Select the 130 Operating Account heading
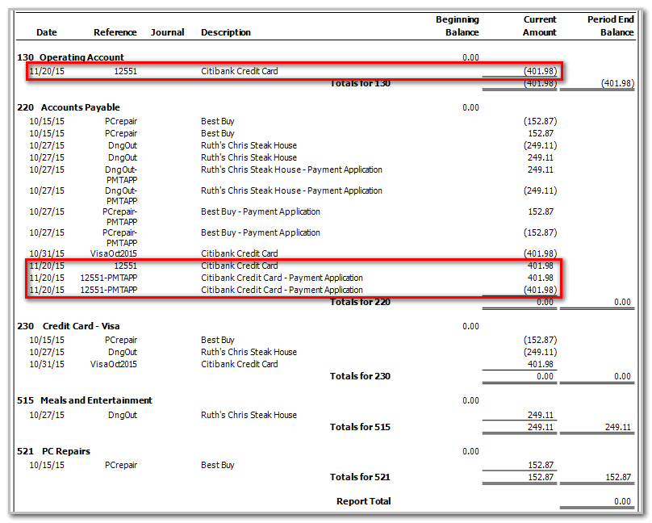652x523 pixels. click(x=71, y=57)
